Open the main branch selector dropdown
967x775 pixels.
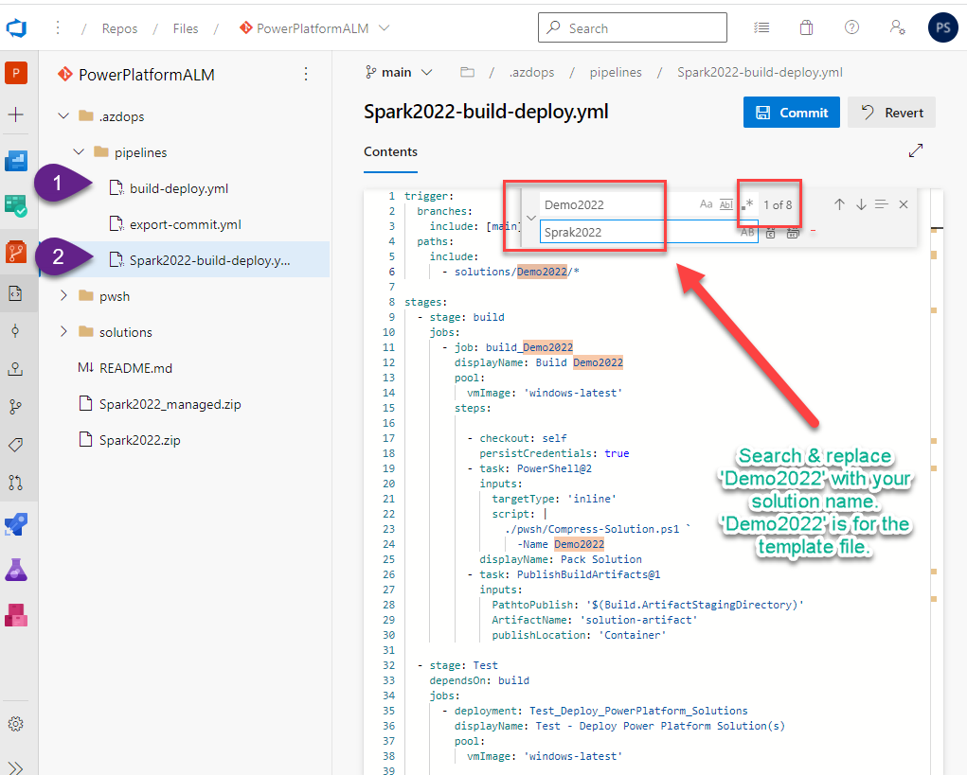(x=398, y=72)
